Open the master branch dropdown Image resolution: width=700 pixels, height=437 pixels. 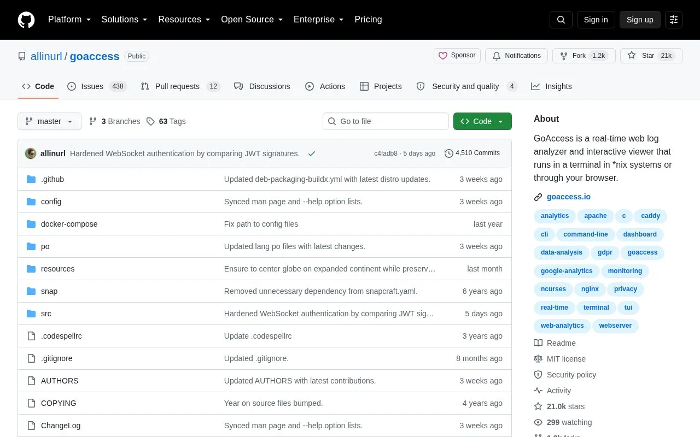click(x=49, y=121)
